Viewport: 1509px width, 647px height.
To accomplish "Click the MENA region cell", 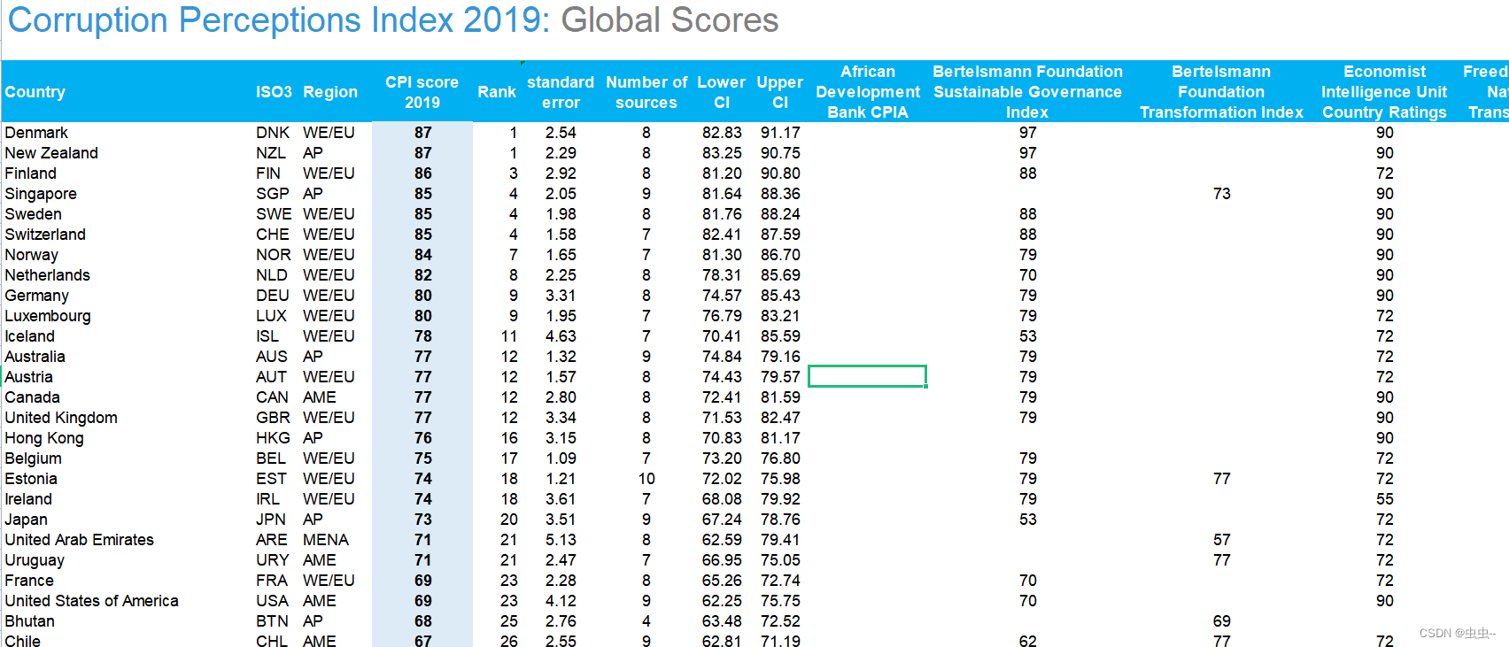I will pos(326,540).
